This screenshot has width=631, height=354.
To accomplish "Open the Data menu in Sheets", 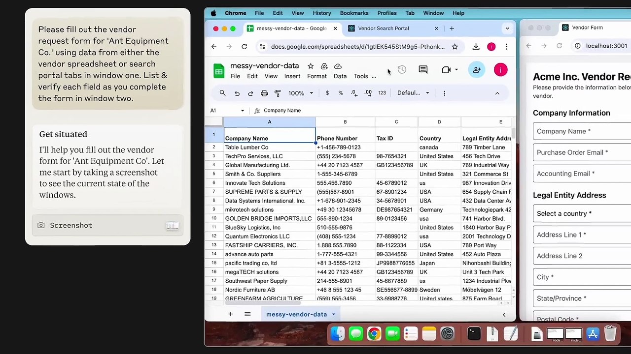I will tap(340, 76).
